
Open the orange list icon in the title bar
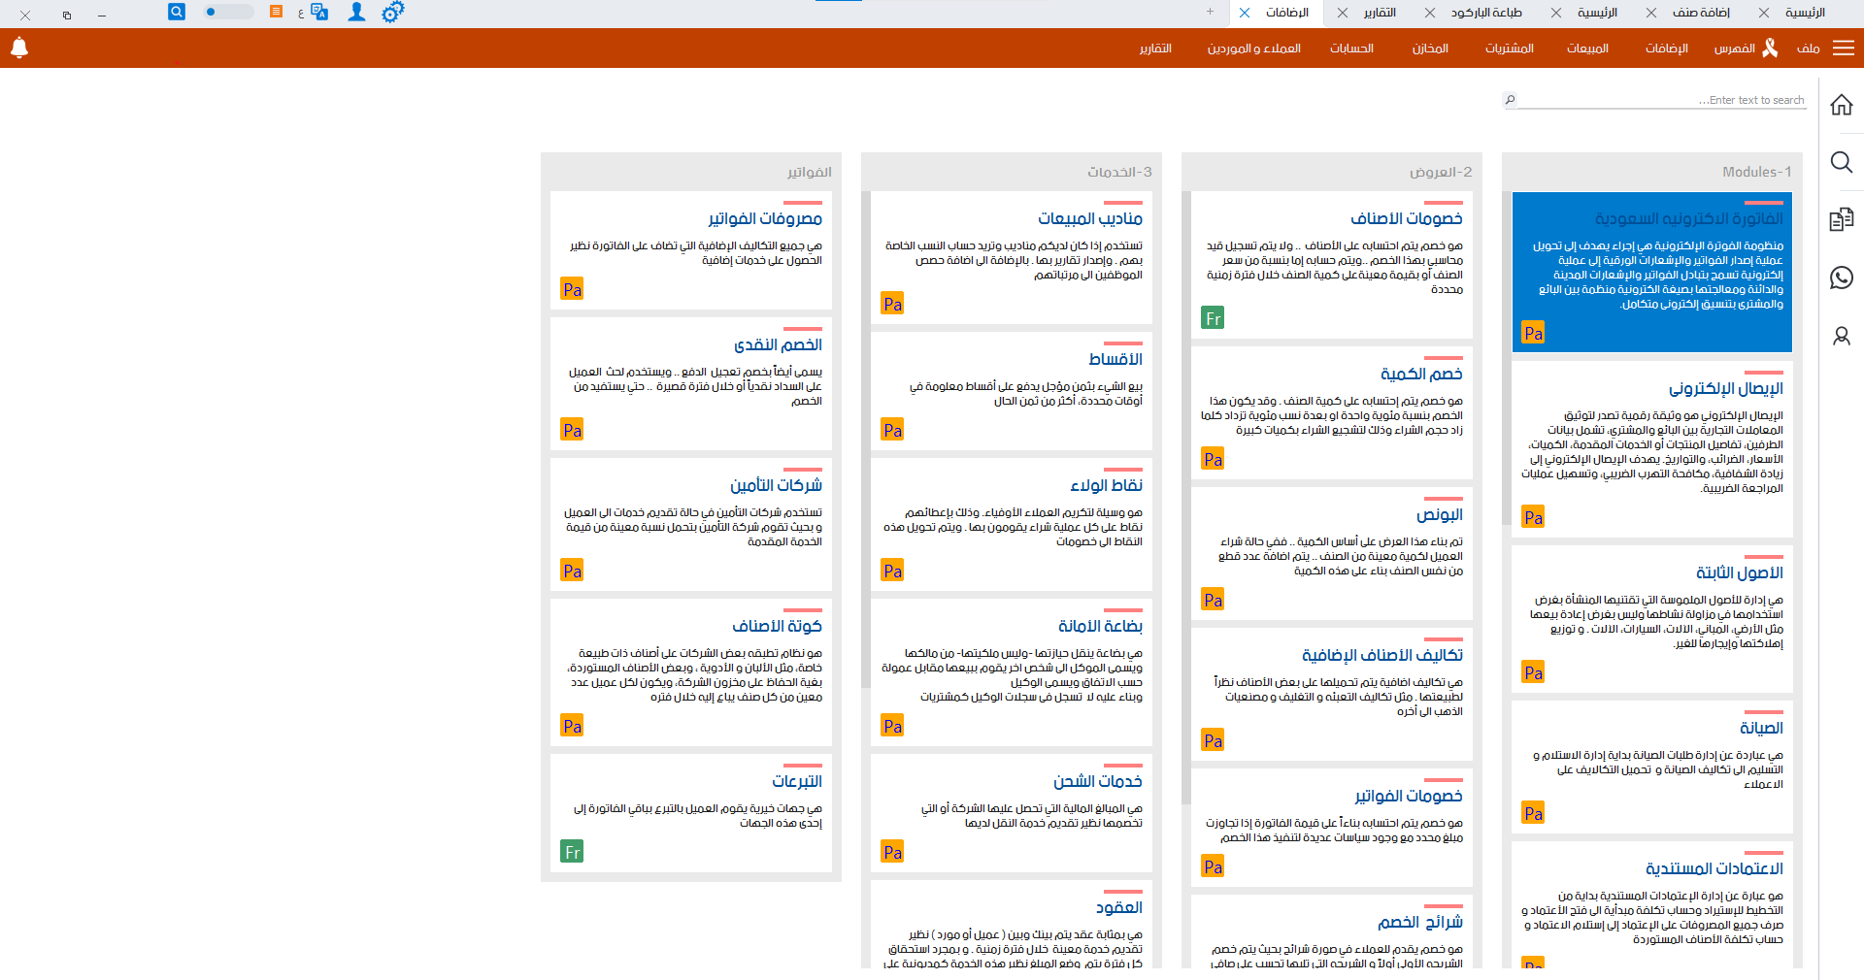[x=275, y=13]
